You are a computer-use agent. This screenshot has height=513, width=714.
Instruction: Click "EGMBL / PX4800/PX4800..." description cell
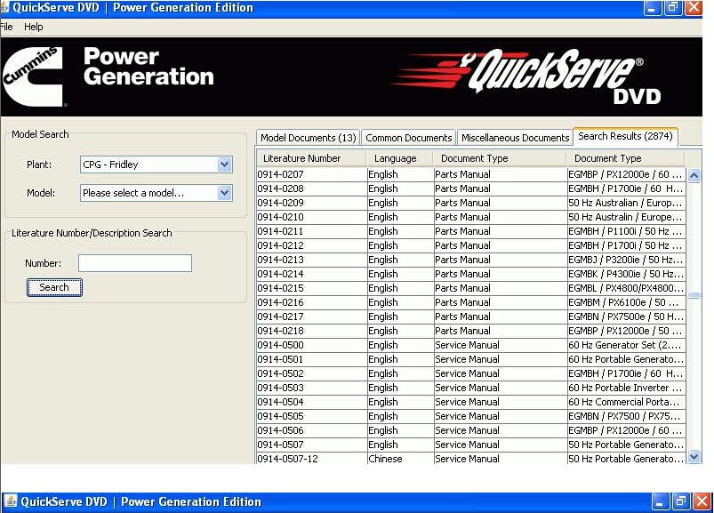pos(626,288)
